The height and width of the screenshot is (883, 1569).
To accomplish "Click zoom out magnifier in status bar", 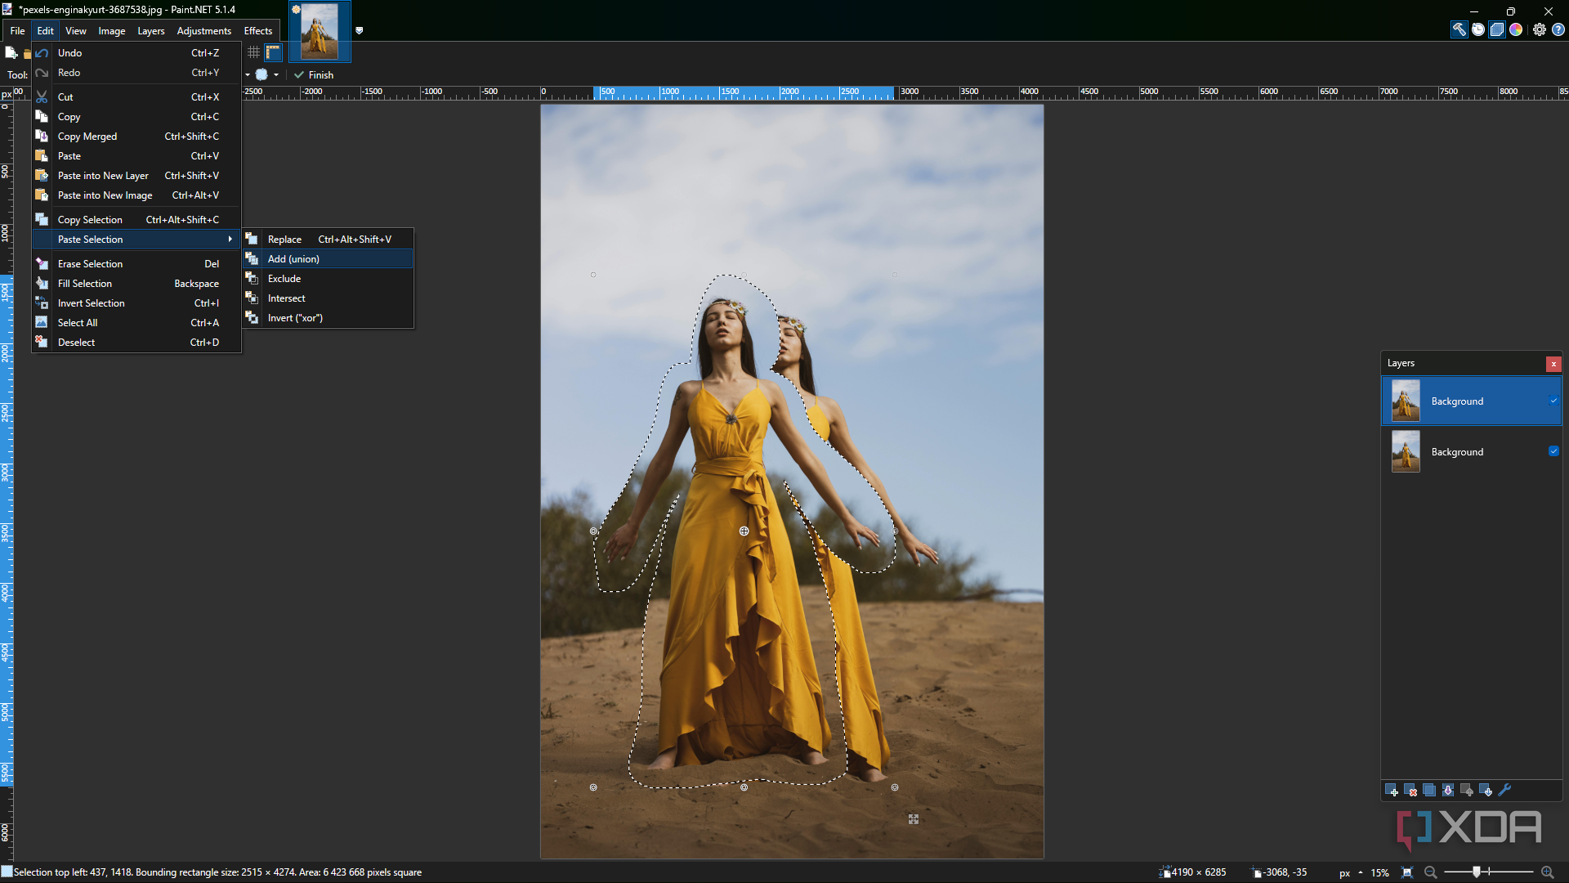I will point(1430,872).
